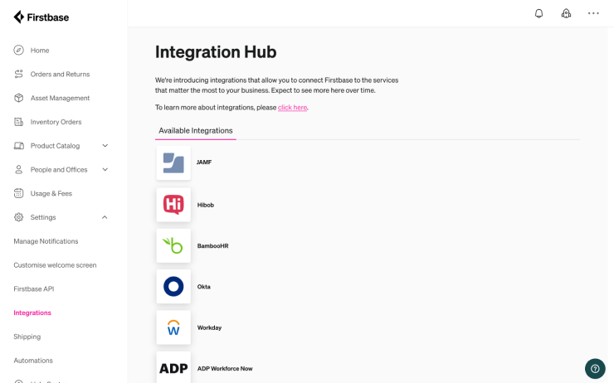The width and height of the screenshot is (614, 383).
Task: Open Manage Notifications settings
Action: coord(46,241)
